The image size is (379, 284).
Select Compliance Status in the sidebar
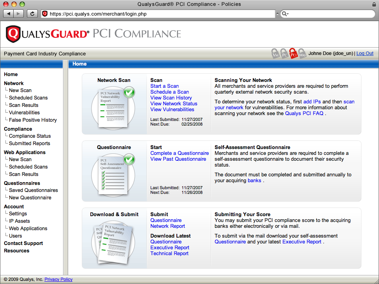(30, 136)
